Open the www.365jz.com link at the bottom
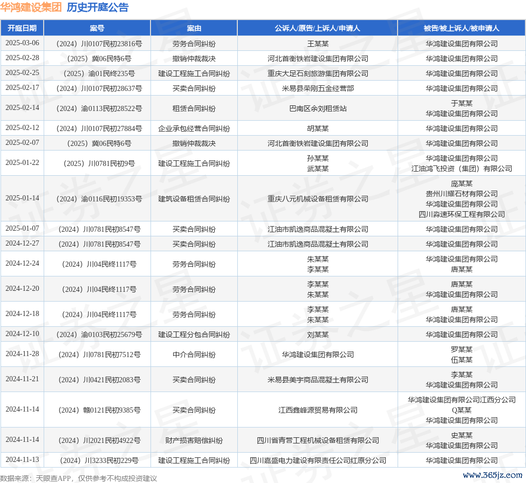The height and width of the screenshot is (483, 526). pos(493,475)
